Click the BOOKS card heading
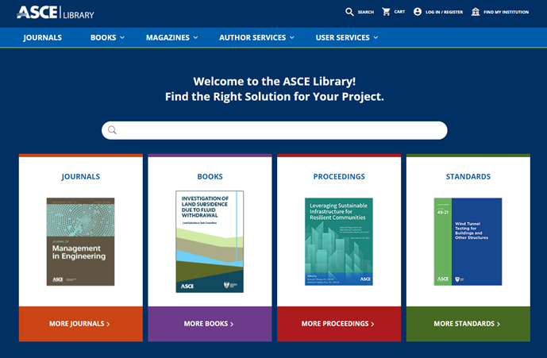 click(x=210, y=176)
